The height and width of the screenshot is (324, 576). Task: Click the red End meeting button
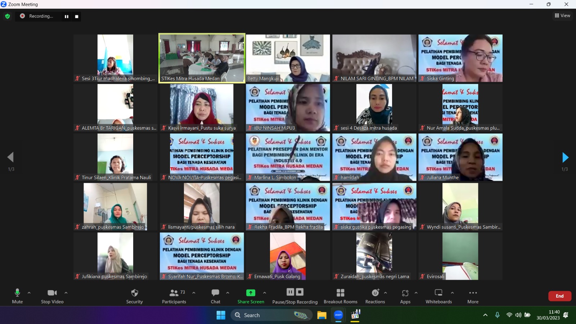(x=559, y=296)
